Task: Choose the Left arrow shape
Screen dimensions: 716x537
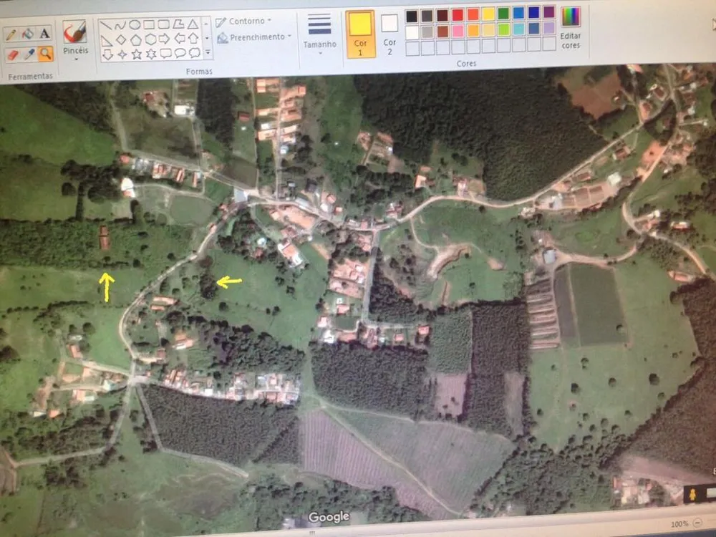Action: click(x=180, y=39)
